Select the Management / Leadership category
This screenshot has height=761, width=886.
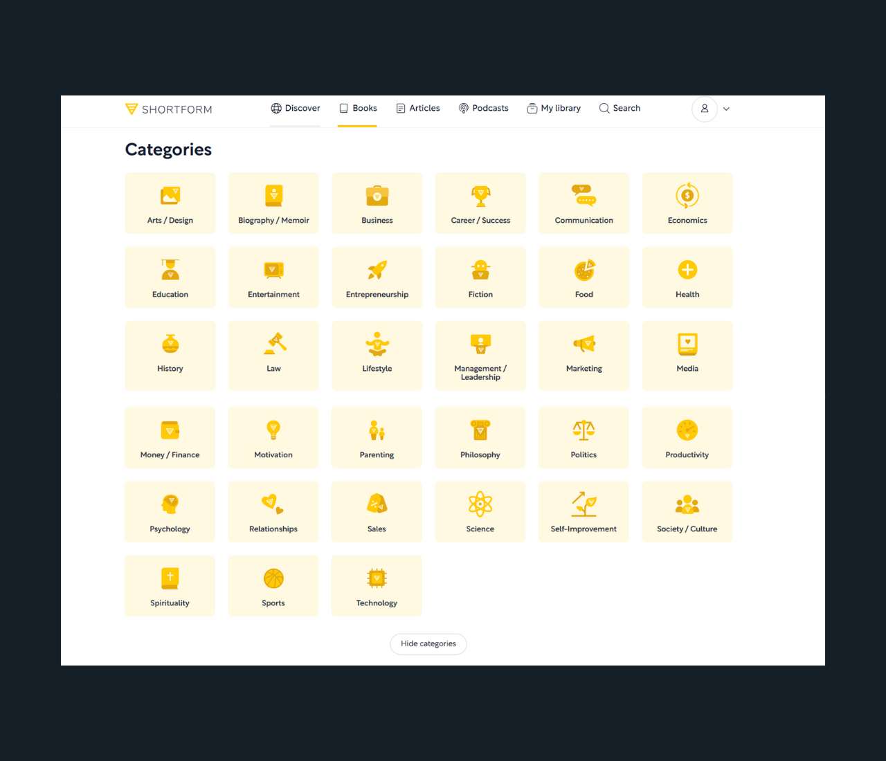[x=480, y=356]
